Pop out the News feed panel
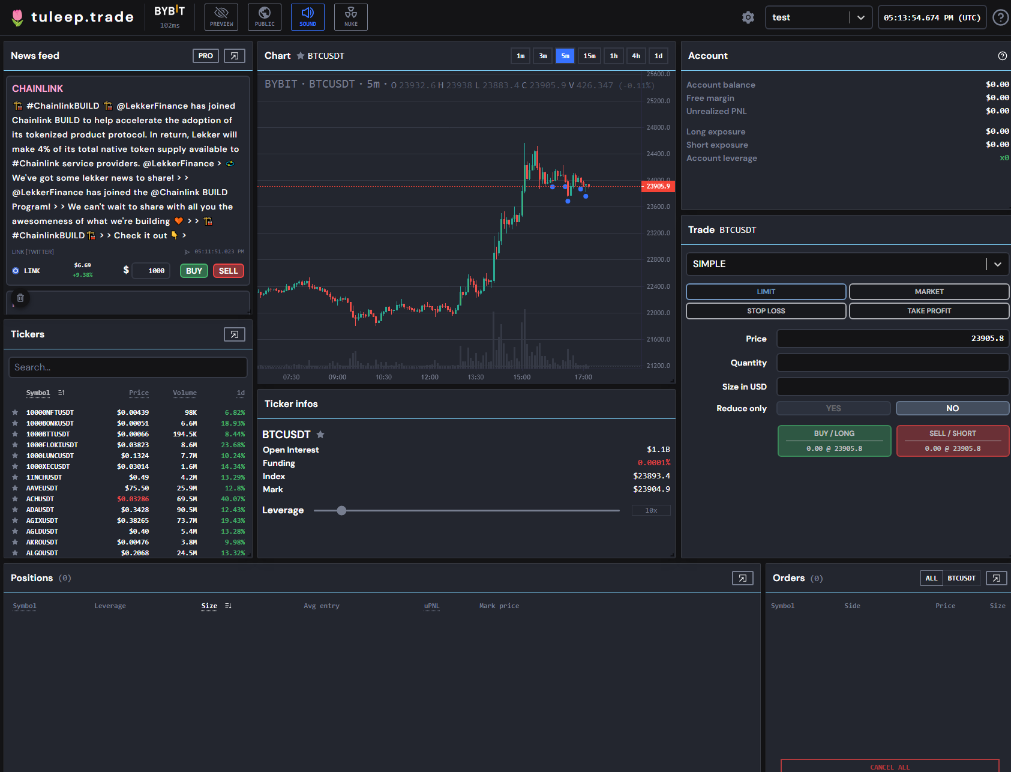 tap(235, 56)
